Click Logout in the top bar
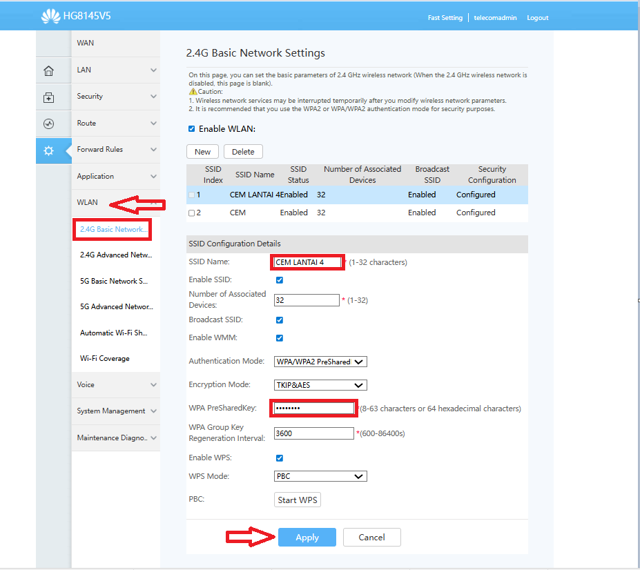The height and width of the screenshot is (570, 640). pyautogui.click(x=537, y=17)
